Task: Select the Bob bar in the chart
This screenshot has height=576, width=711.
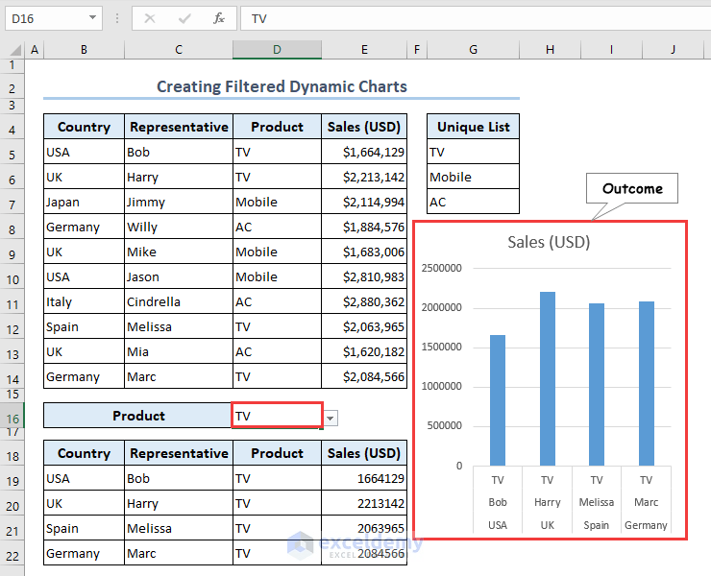Action: 497,399
